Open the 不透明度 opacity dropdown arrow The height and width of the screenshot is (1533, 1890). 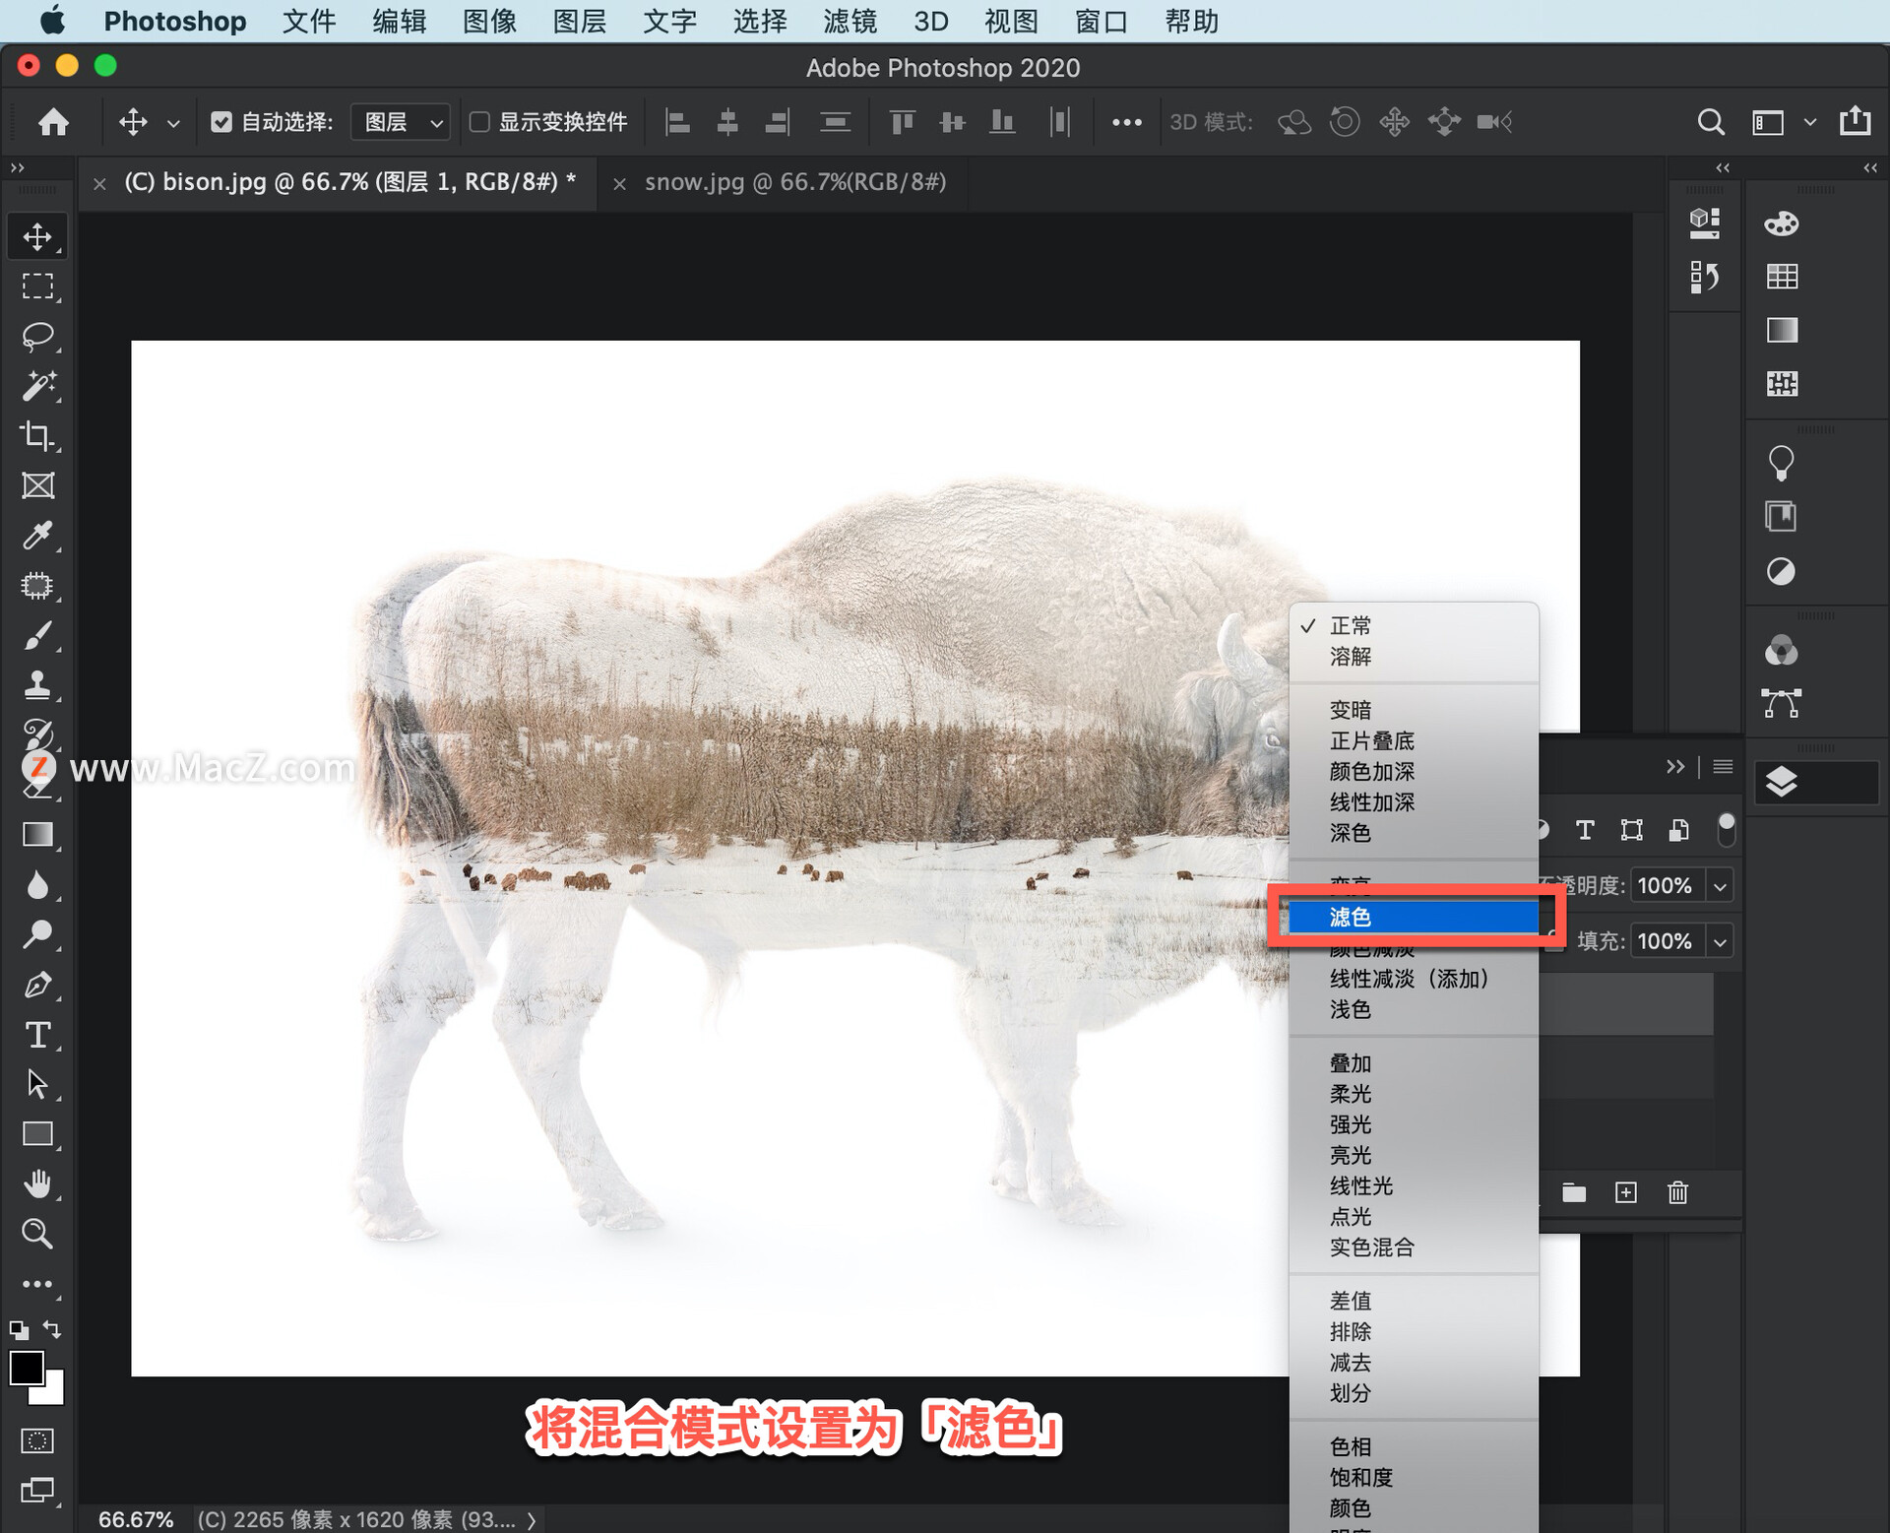coord(1721,885)
